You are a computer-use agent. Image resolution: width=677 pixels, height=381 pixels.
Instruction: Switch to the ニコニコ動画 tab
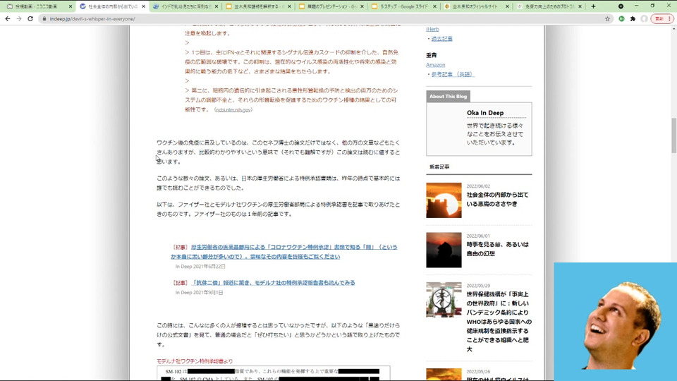pos(36,6)
